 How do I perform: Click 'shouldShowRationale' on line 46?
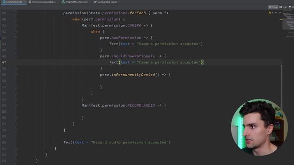point(133,56)
